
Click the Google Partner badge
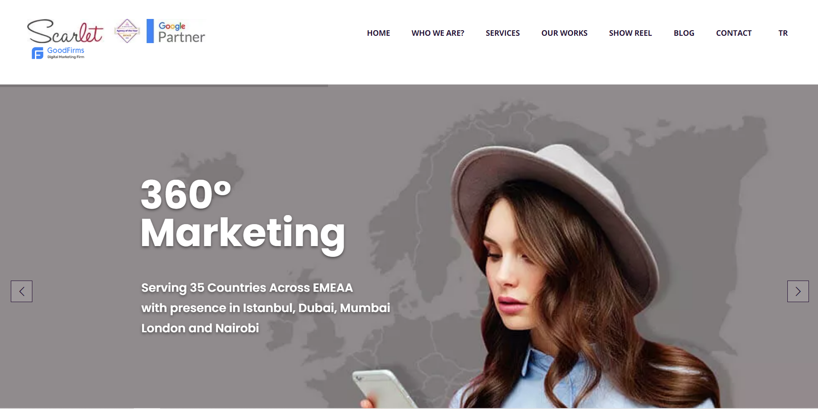176,31
